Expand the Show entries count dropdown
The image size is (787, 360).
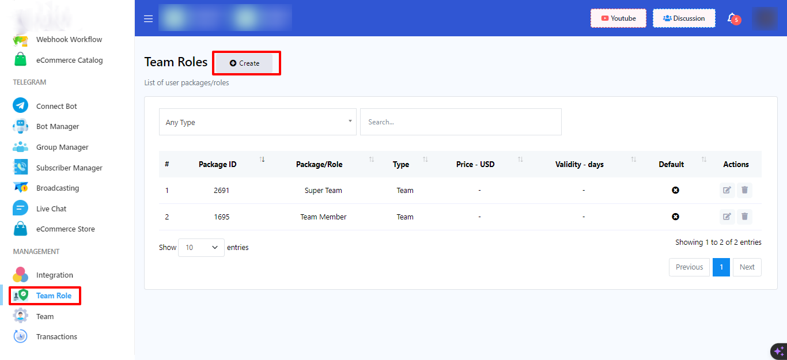(201, 248)
